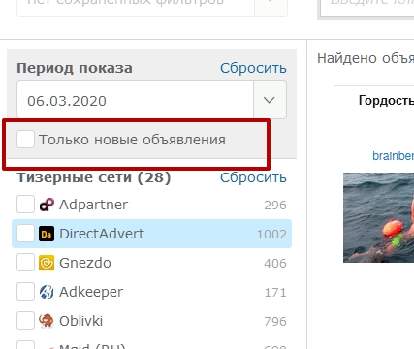
Task: Click the ad title starting with 'Гордость'
Action: point(386,101)
